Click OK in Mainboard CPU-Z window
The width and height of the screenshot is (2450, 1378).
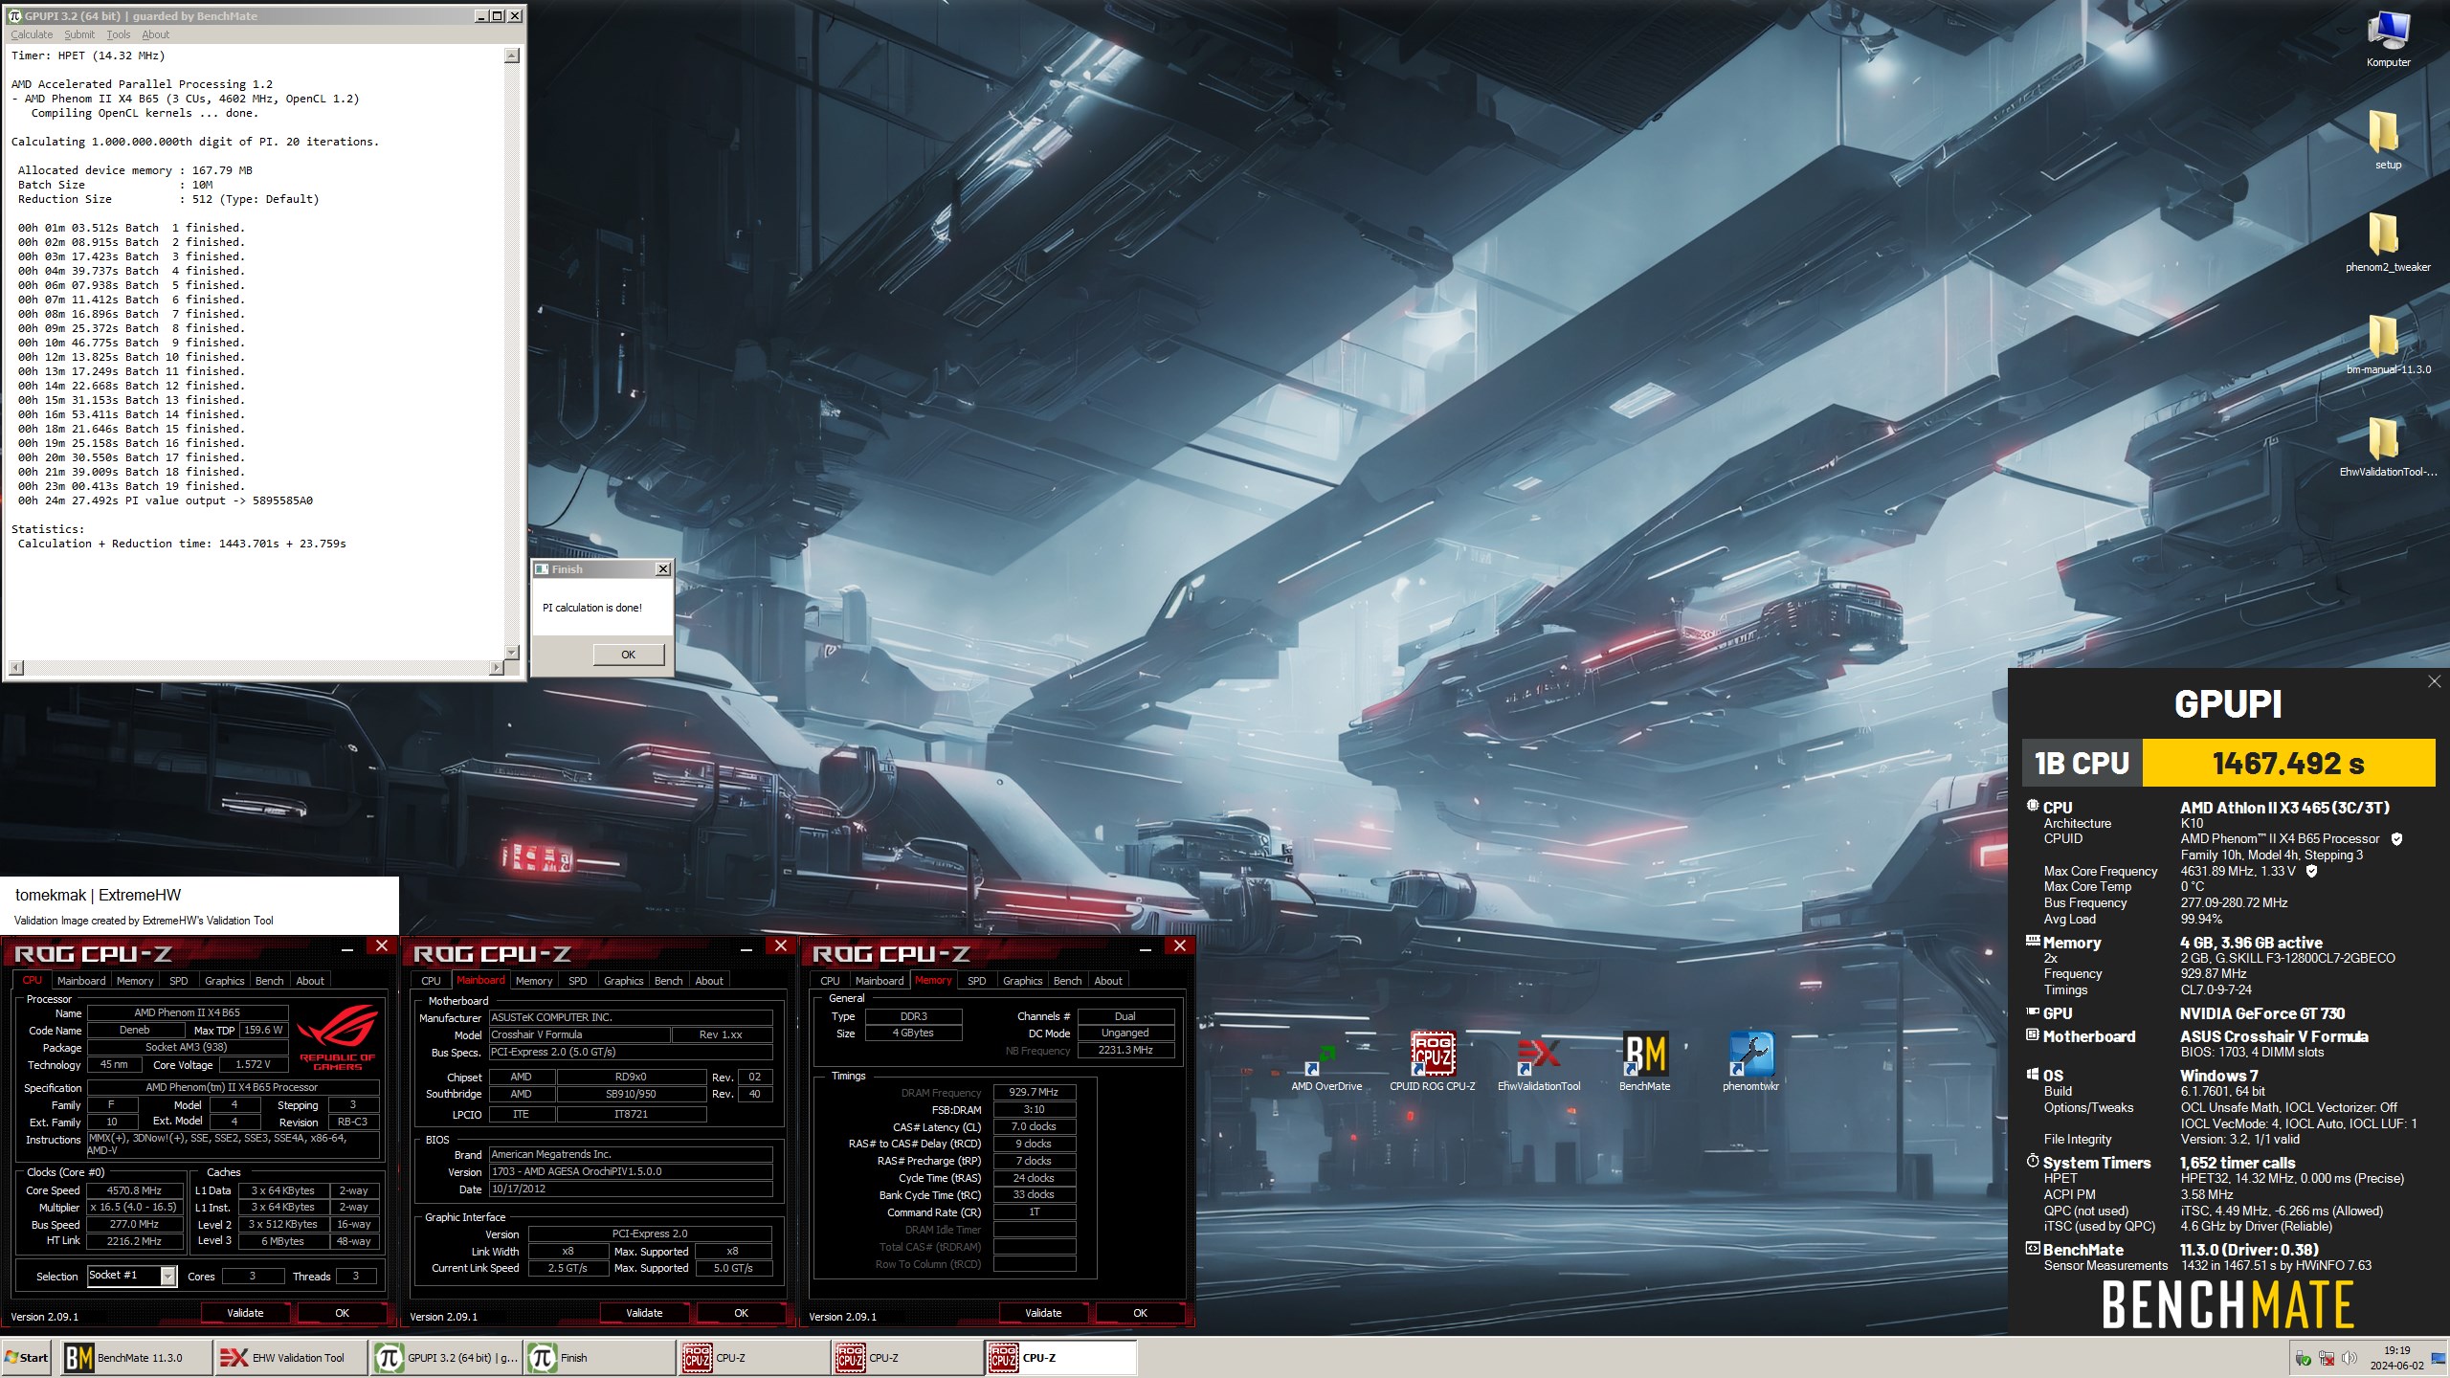tap(741, 1313)
